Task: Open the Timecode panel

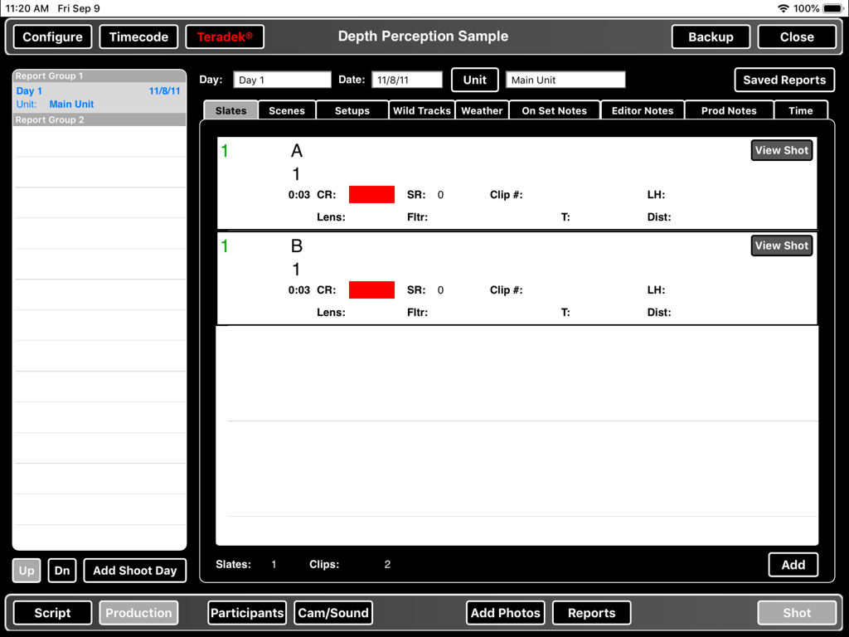Action: (138, 36)
